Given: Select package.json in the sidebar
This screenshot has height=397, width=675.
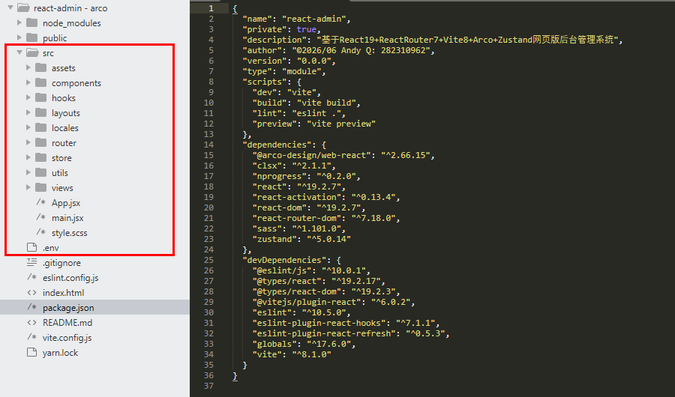Looking at the screenshot, I should click(68, 308).
